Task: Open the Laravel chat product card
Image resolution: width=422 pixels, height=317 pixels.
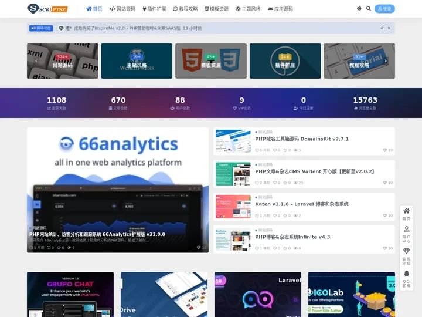Action: click(258, 294)
